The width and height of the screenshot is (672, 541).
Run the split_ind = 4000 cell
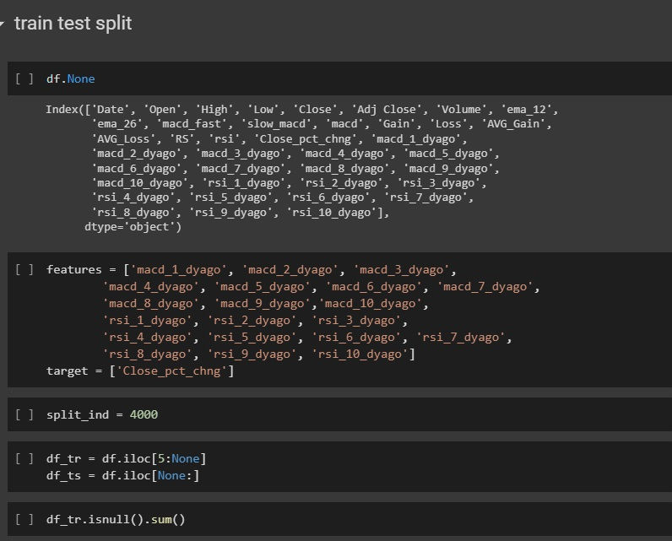(x=25, y=415)
